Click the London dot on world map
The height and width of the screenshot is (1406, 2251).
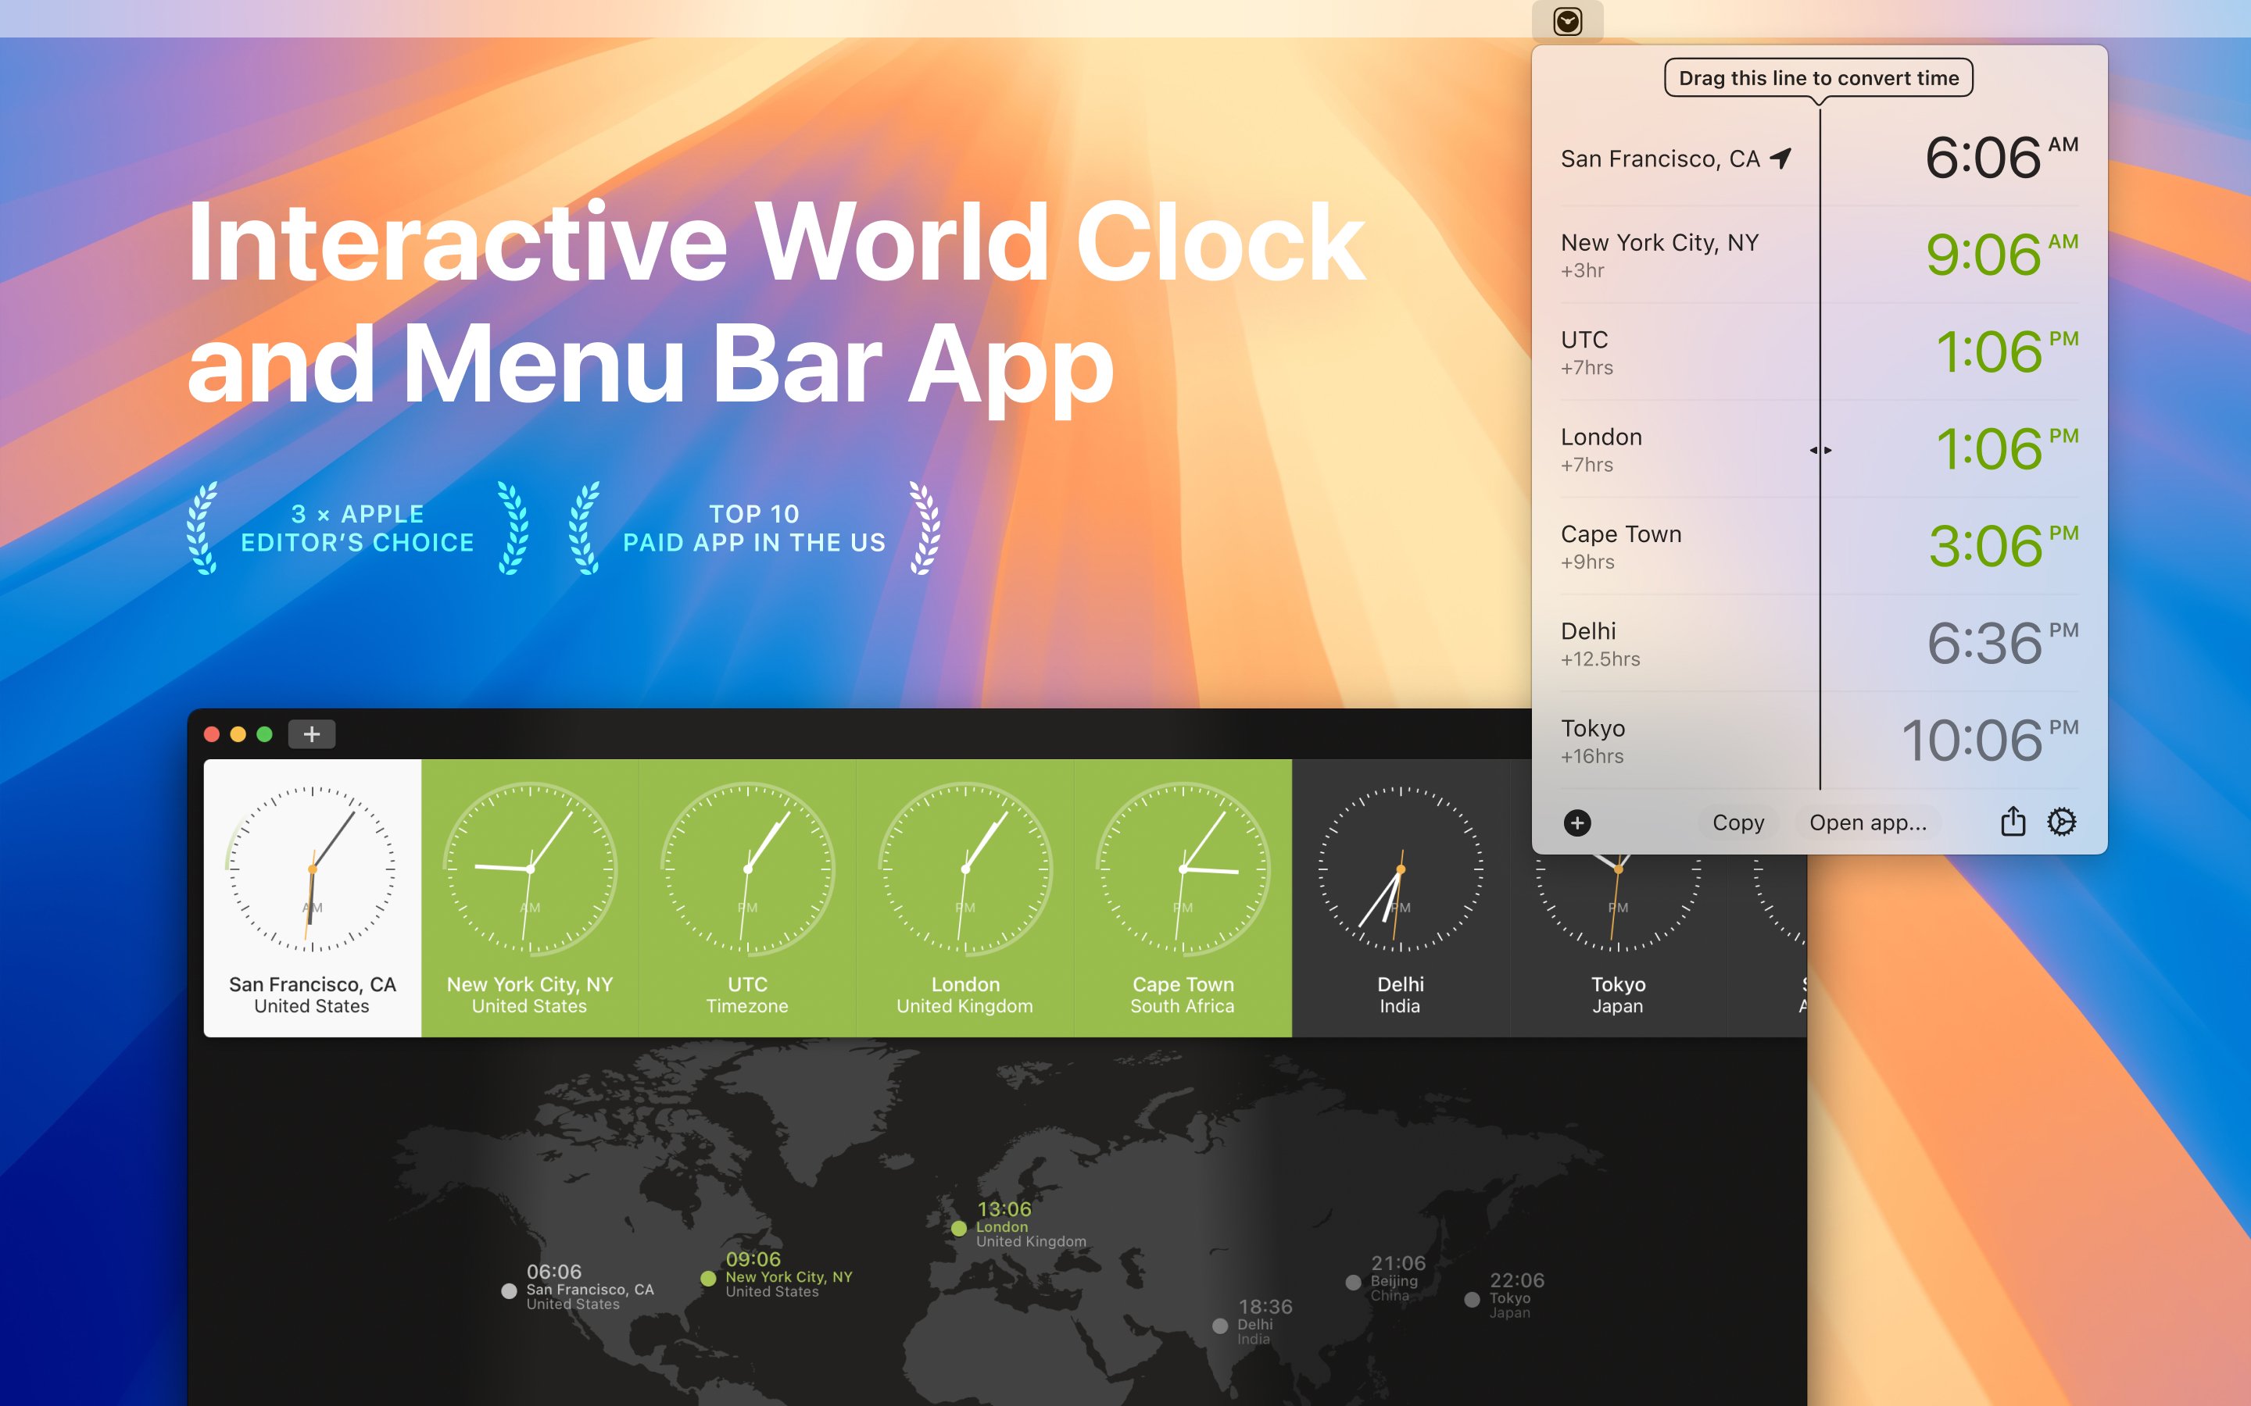pyautogui.click(x=959, y=1227)
